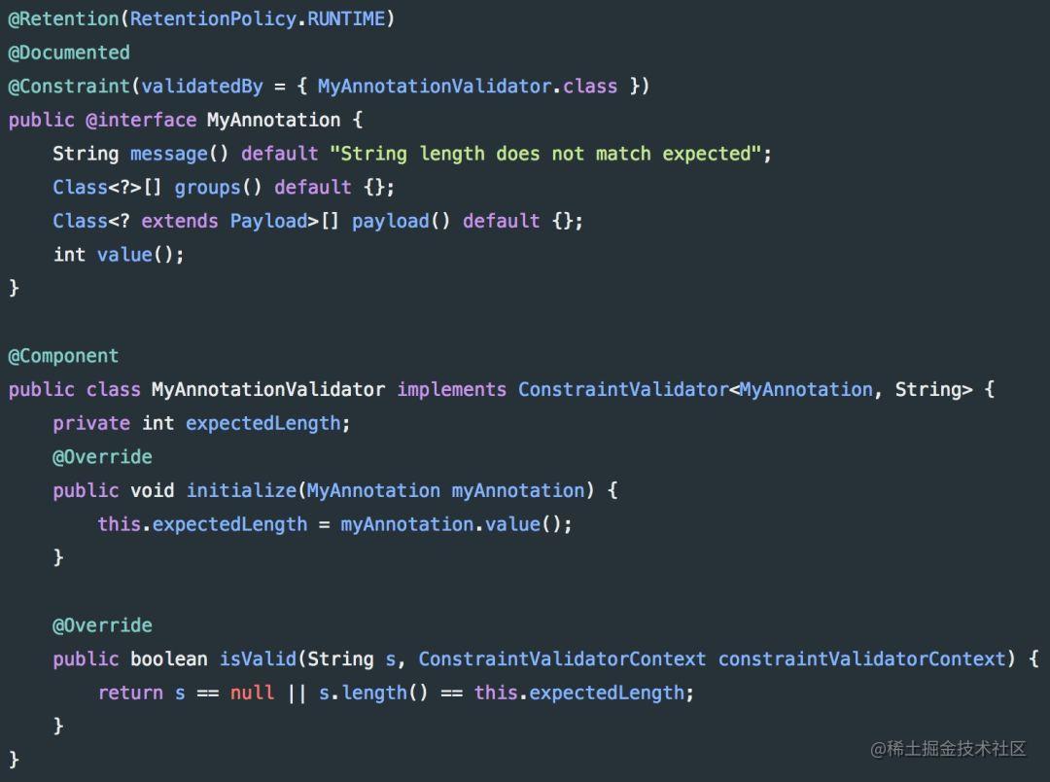Viewport: 1050px width, 782px height.
Task: Click expectedLength field declaration
Action: [x=263, y=423]
